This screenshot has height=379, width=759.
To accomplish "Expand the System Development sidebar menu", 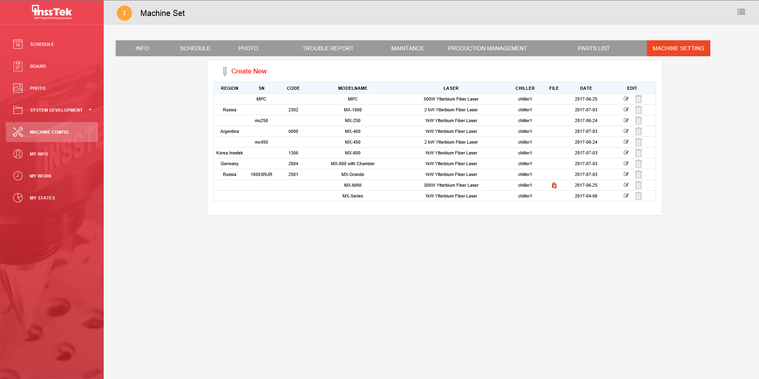I will [x=56, y=110].
